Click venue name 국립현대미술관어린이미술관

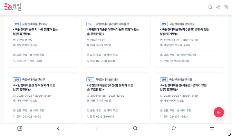click(112, 24)
